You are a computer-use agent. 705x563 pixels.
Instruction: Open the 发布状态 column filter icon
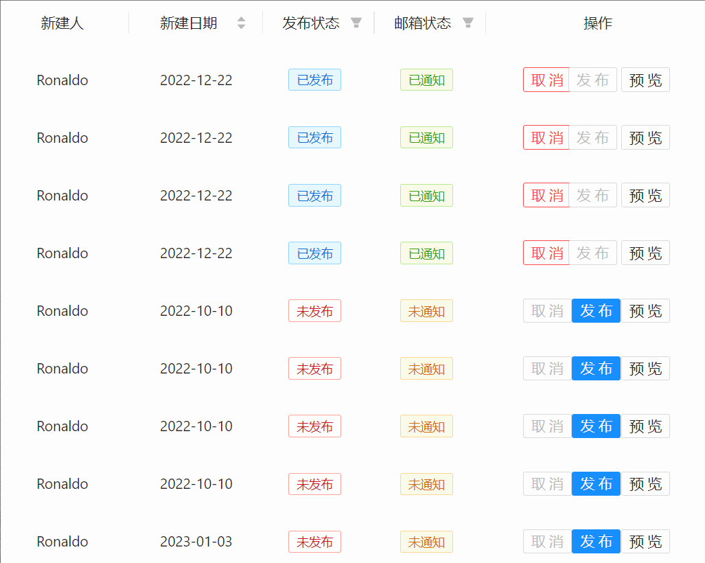[x=356, y=23]
